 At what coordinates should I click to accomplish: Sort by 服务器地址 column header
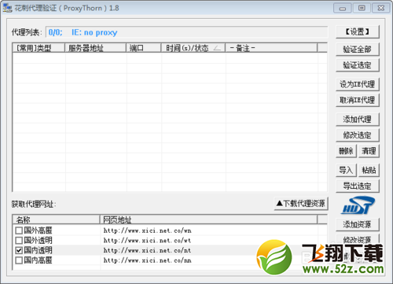point(96,48)
